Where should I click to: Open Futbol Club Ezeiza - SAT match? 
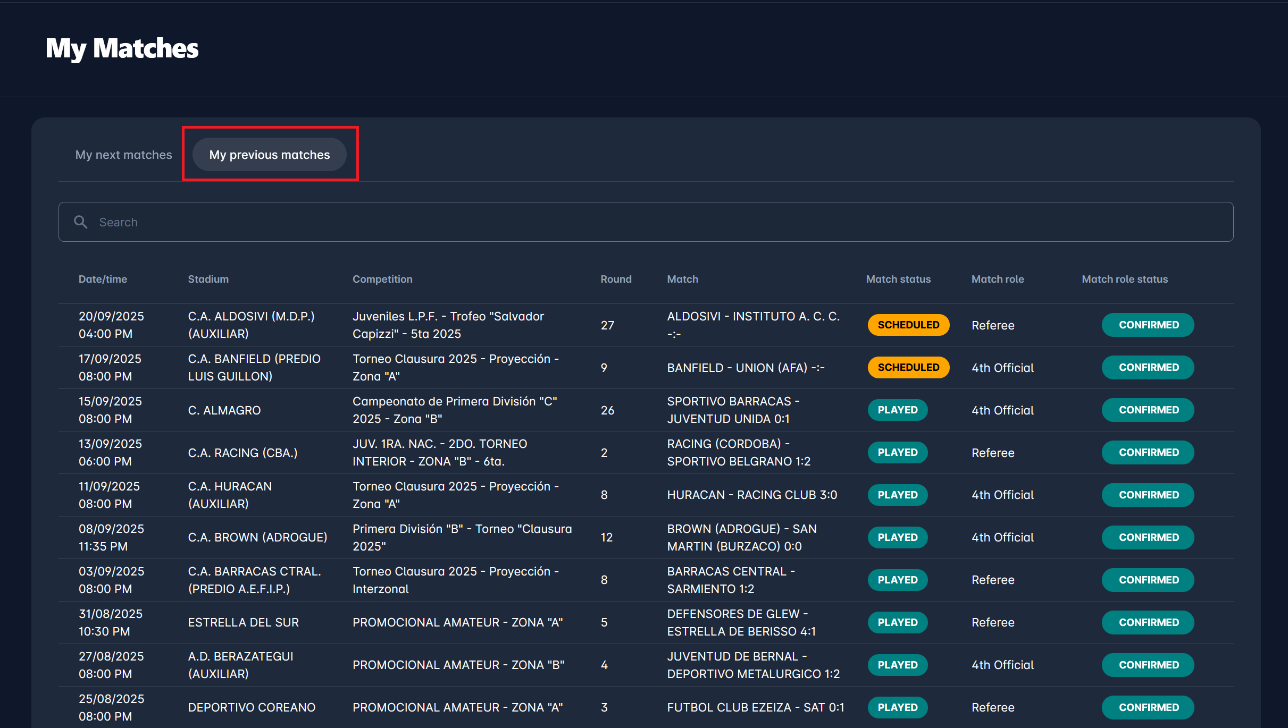755,707
